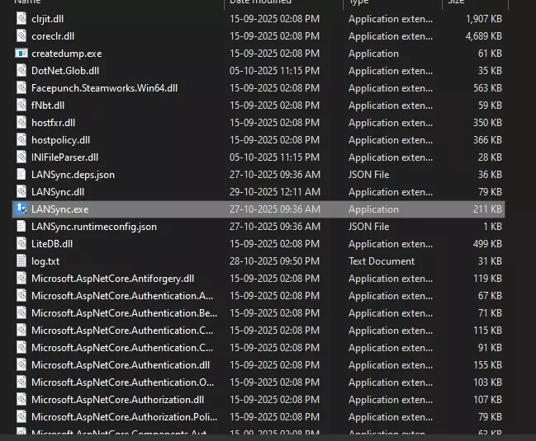
Task: Select the fNbt.dll file icon
Action: point(21,105)
